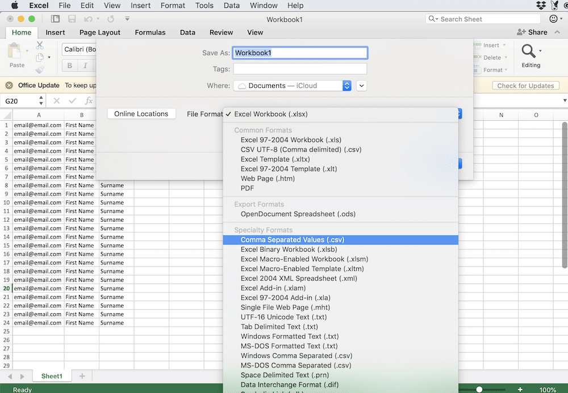Click the Redo arrow icon
568x393 pixels.
tap(111, 19)
